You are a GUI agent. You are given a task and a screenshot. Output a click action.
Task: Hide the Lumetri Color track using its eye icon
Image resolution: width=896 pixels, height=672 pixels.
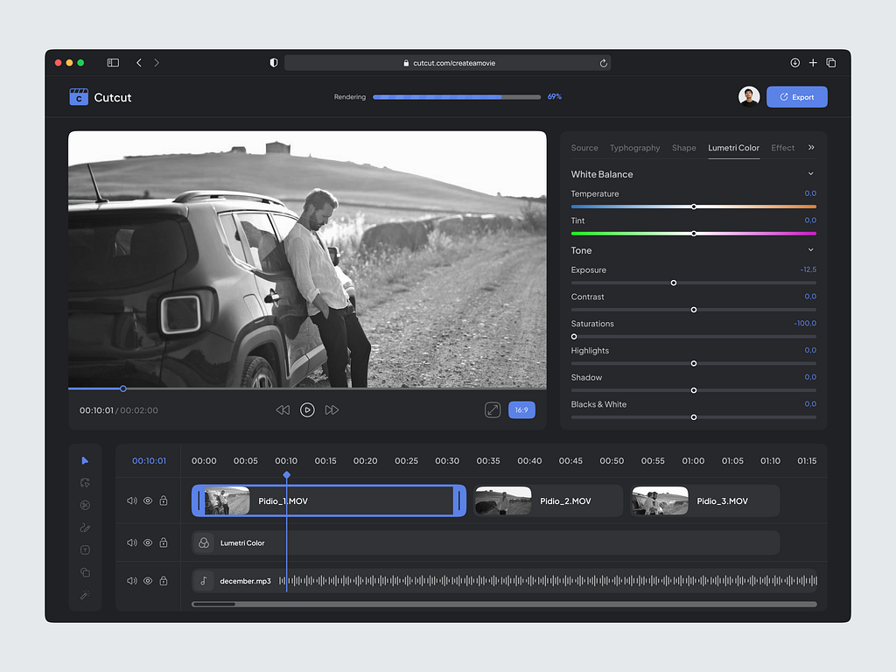click(x=147, y=542)
